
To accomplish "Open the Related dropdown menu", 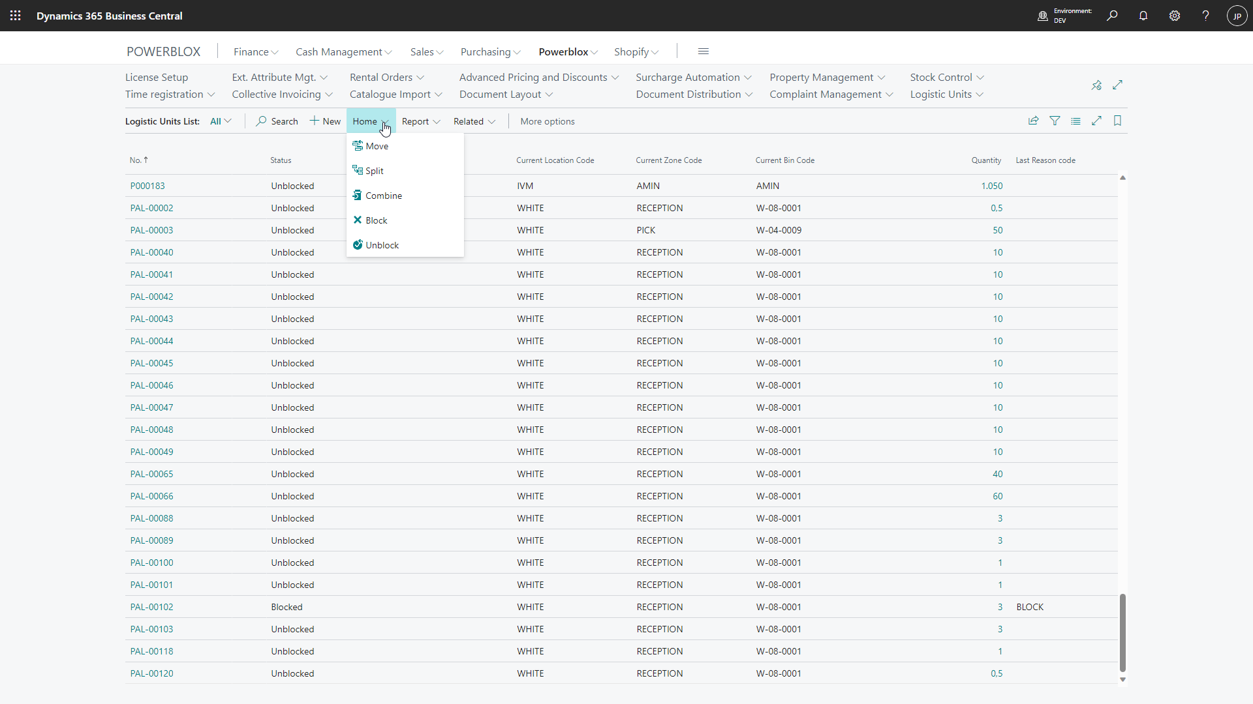I will [474, 121].
